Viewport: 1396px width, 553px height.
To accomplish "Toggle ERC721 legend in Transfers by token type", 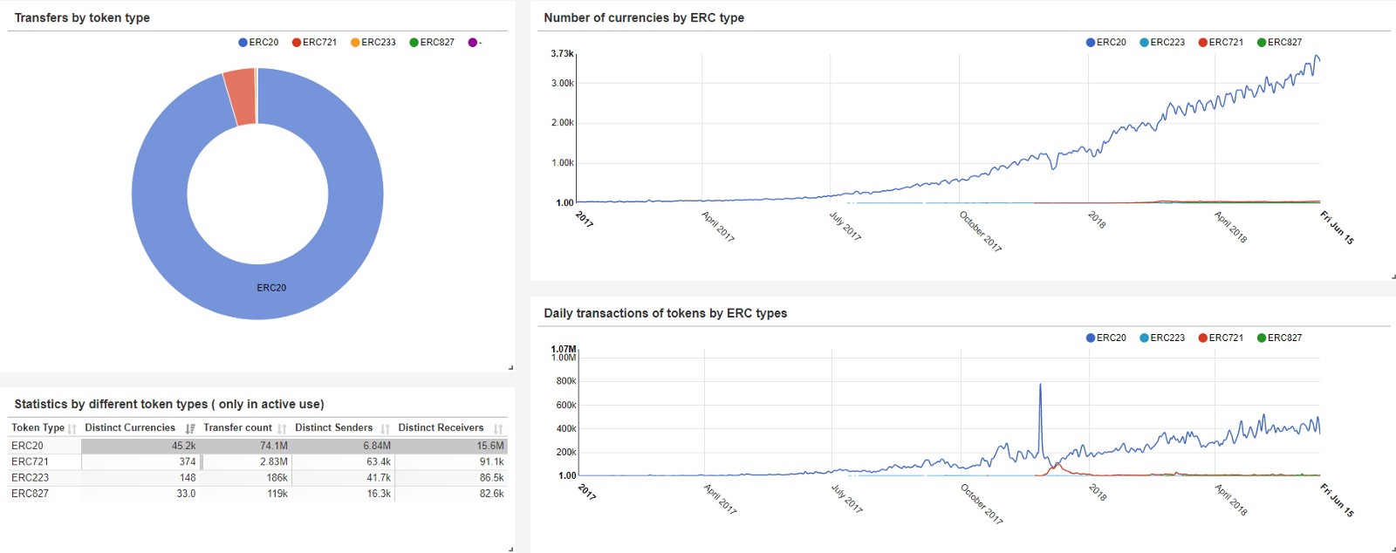I will 314,42.
